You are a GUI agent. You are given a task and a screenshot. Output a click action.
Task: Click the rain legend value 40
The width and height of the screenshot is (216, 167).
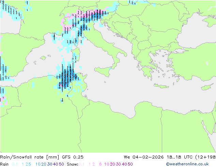tap(56, 164)
